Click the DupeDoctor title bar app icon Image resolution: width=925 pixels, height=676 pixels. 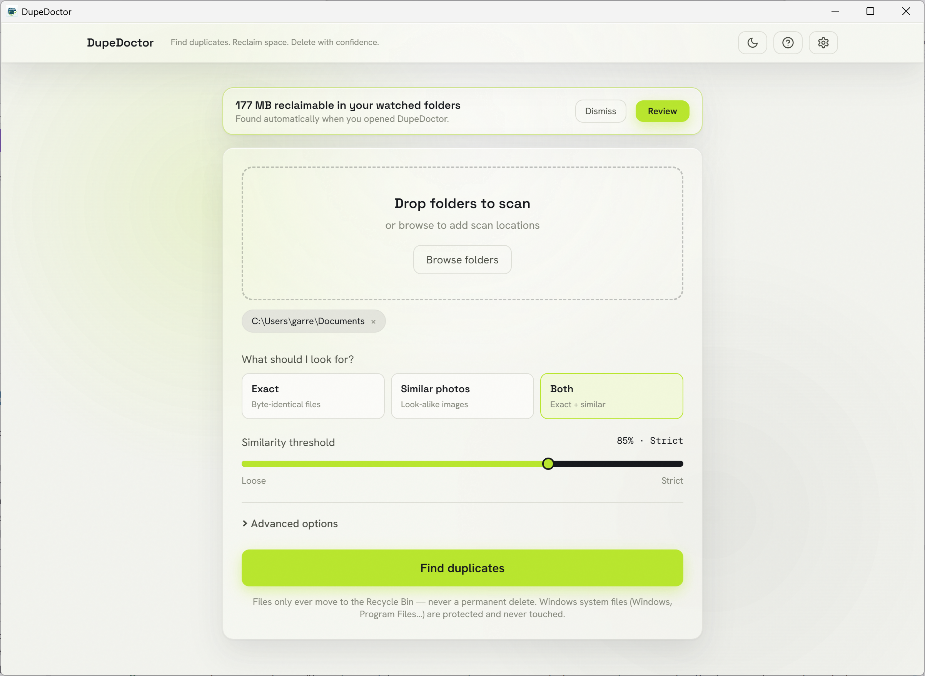[x=12, y=12]
